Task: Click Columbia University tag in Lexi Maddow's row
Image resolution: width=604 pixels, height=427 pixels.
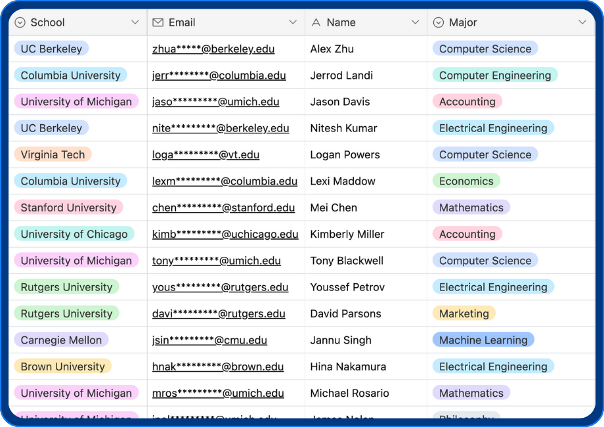Action: [x=71, y=181]
